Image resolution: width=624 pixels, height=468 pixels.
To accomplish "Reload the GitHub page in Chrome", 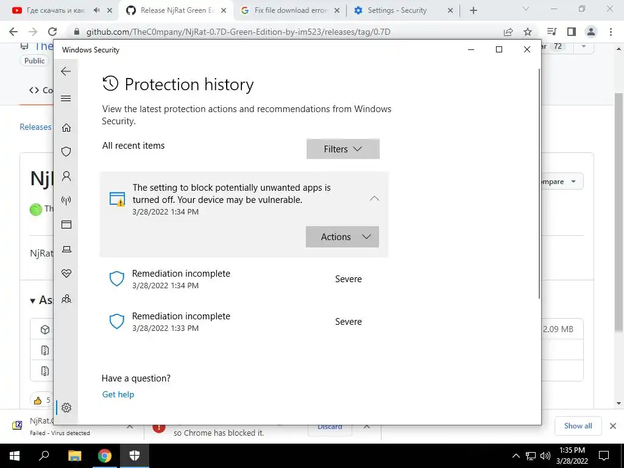I will pyautogui.click(x=52, y=32).
